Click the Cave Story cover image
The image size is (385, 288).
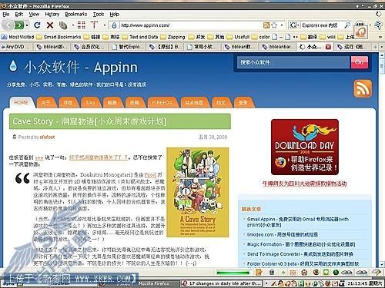click(197, 192)
